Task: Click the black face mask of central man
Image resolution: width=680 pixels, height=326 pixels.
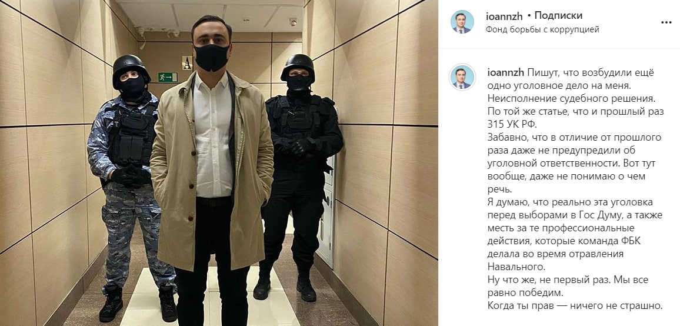Action: coord(211,57)
